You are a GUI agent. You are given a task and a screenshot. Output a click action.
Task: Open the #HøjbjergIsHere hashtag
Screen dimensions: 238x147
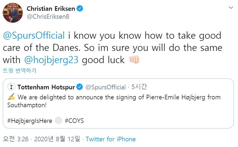pos(30,121)
